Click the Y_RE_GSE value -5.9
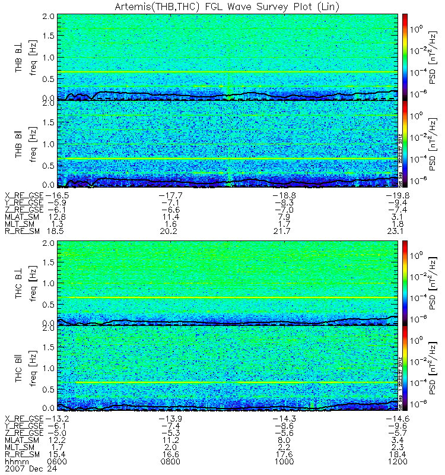The image size is (445, 475). point(57,202)
